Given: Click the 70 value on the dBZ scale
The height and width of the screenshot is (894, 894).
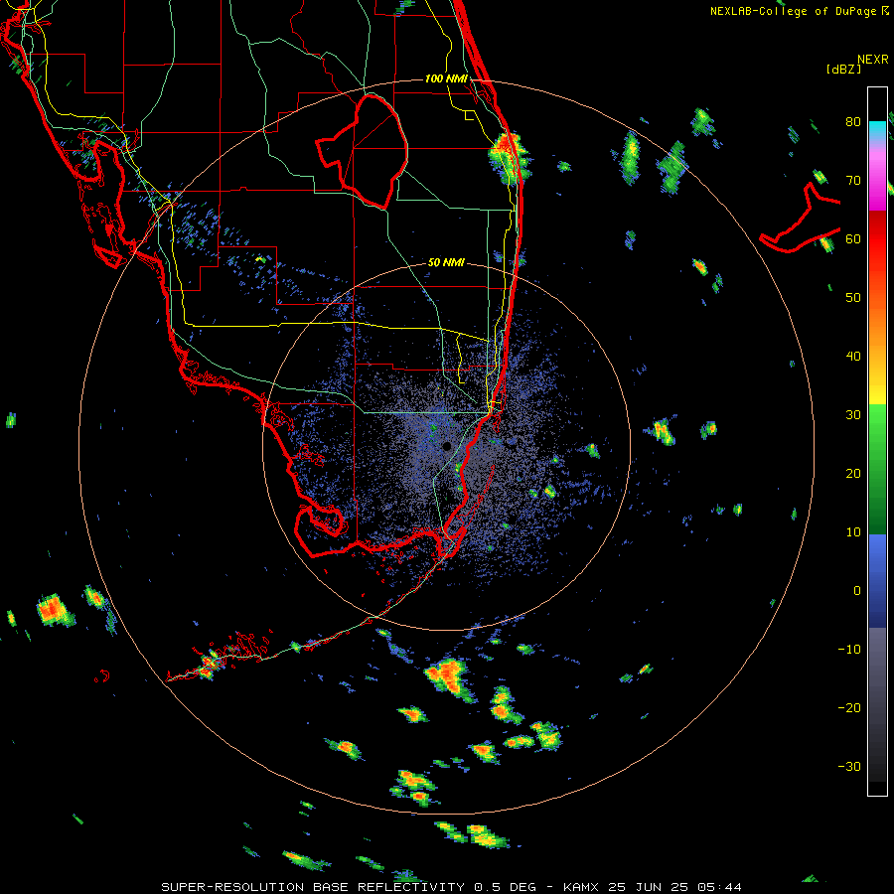Looking at the screenshot, I should [x=853, y=180].
